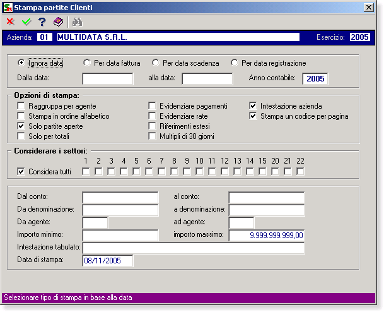Tick settore 21 checkbox
The height and width of the screenshot is (312, 384).
[288, 171]
